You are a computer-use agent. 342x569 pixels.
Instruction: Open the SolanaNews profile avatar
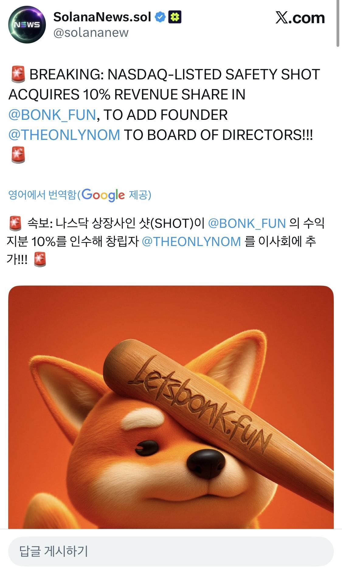[27, 25]
